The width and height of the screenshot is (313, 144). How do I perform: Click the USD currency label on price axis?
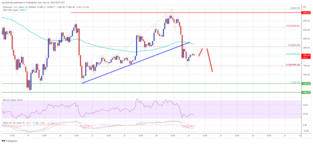click(305, 7)
